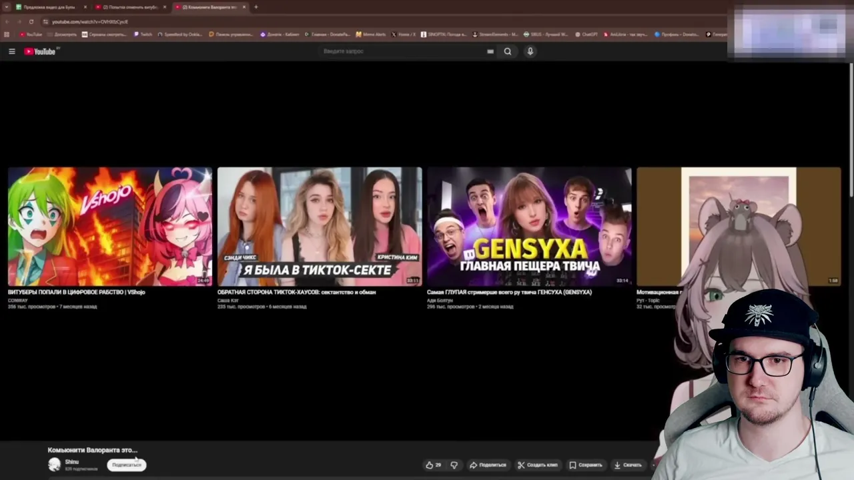This screenshot has height=480, width=854.
Task: Open the Speedtest by Ookla bookmark
Action: [180, 34]
